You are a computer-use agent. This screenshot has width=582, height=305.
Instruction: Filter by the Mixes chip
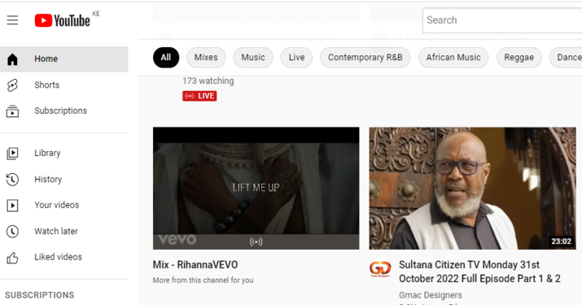pyautogui.click(x=206, y=58)
